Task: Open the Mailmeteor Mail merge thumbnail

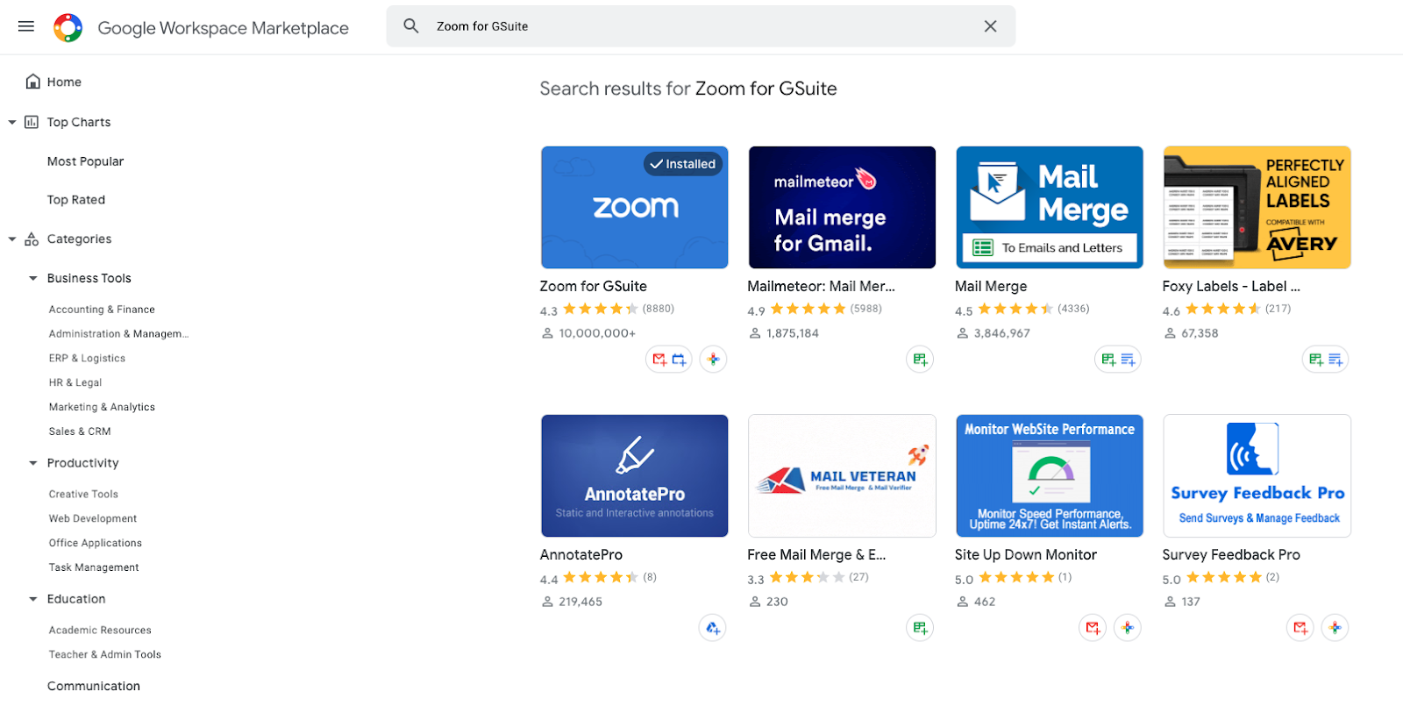Action: point(842,207)
